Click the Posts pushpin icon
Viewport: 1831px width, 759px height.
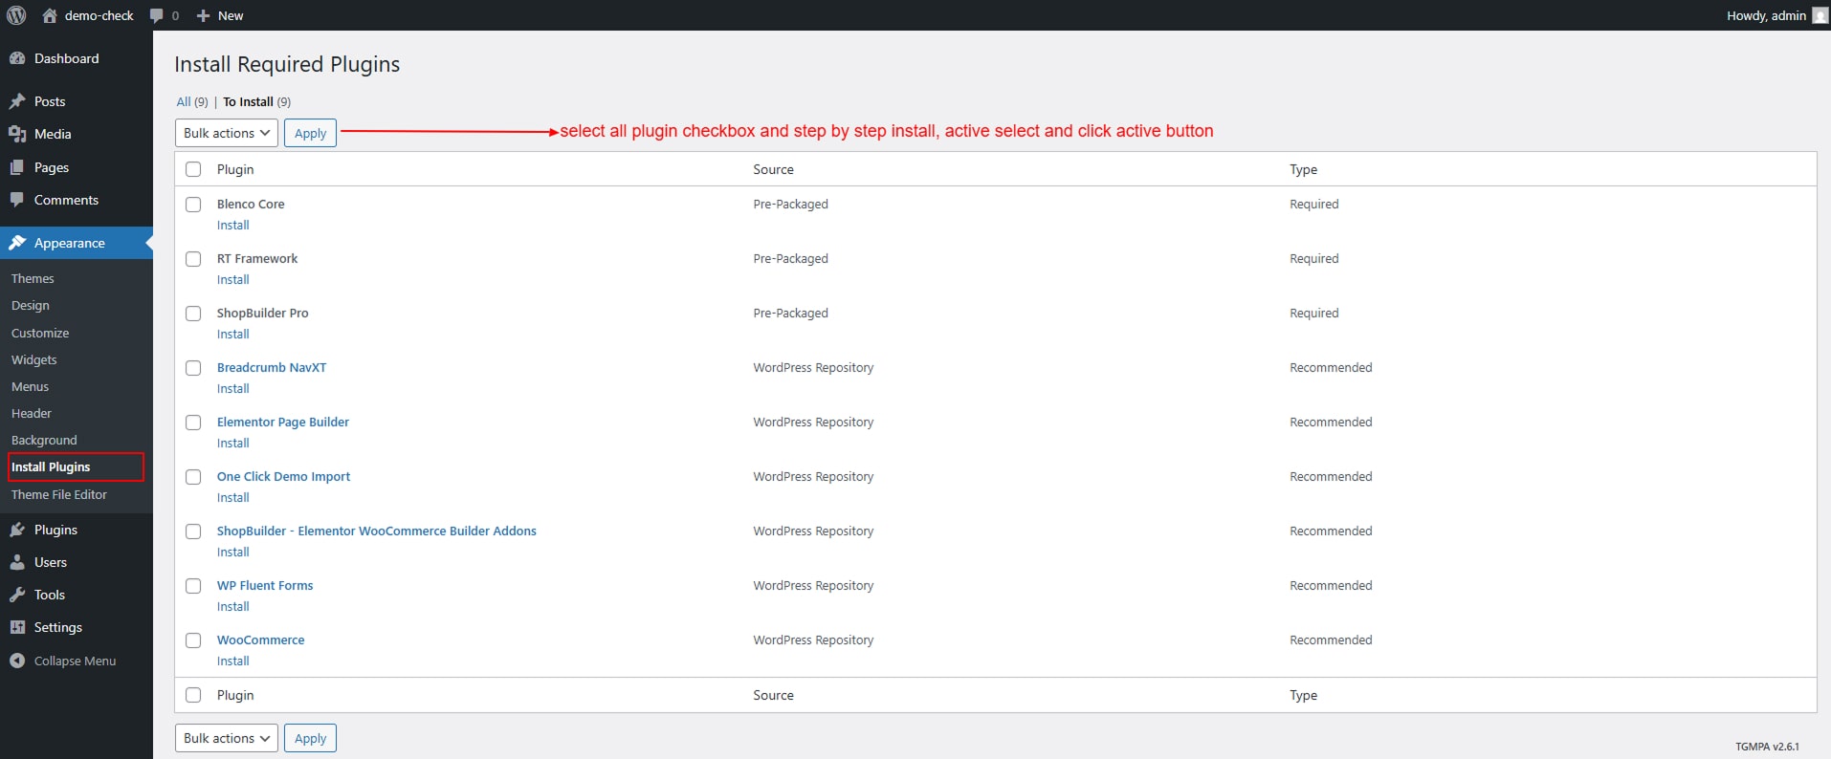click(17, 101)
